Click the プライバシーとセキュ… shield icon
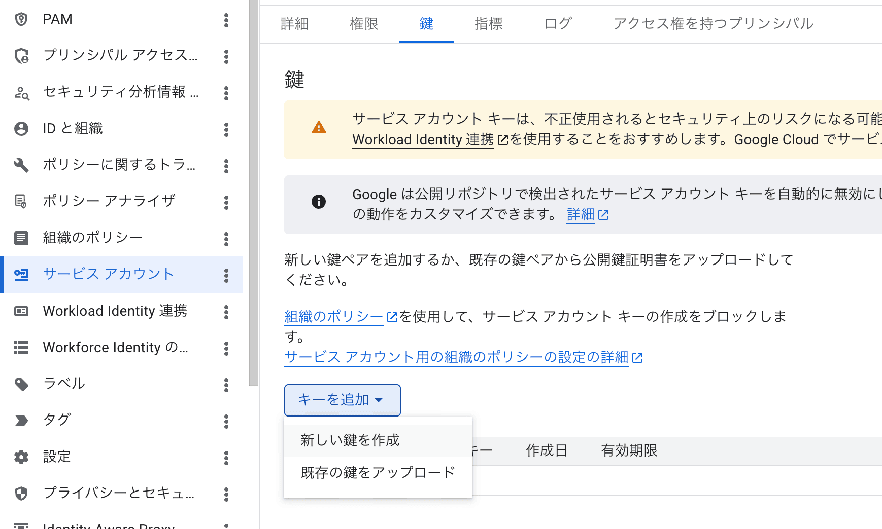Viewport: 882px width, 529px height. tap(21, 494)
